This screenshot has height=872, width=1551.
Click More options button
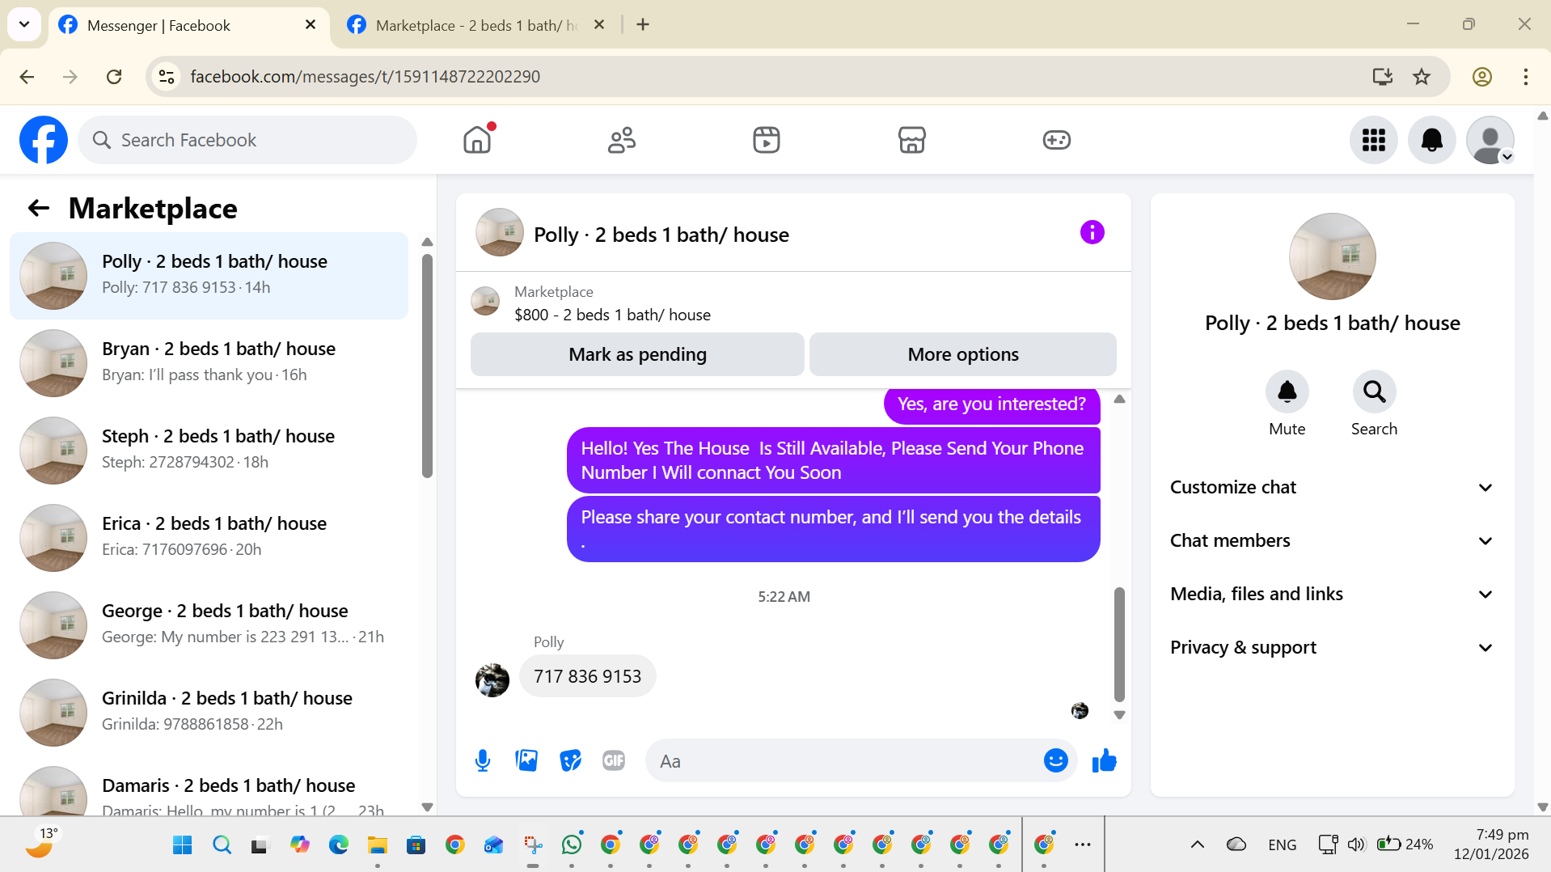tap(962, 354)
